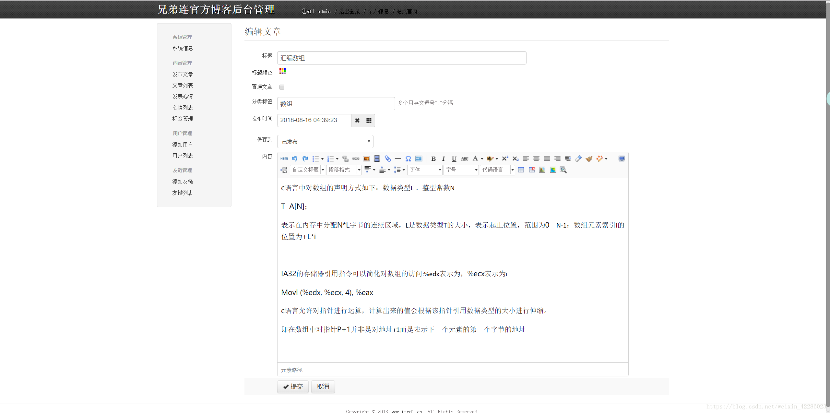
Task: Open the omega special characters icon
Action: 408,159
